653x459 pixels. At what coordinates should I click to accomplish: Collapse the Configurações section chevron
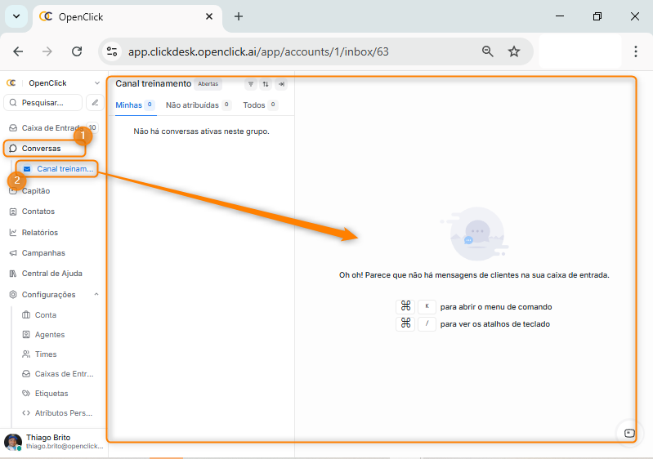click(96, 295)
